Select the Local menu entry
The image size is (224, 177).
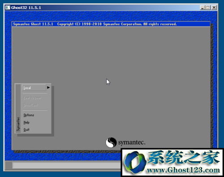tap(34, 88)
